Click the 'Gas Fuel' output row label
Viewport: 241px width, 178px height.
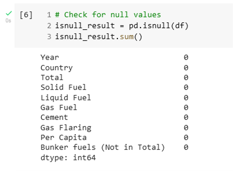[x=59, y=107]
